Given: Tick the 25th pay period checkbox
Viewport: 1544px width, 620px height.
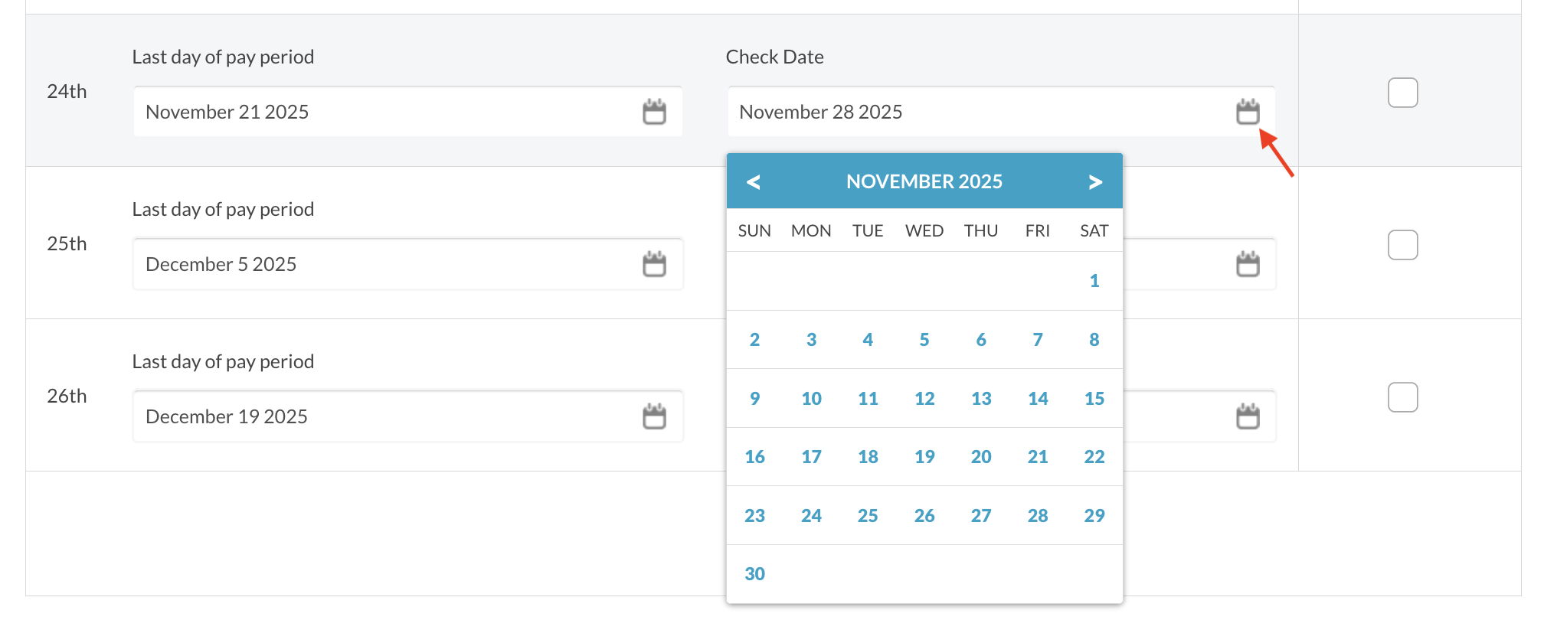Looking at the screenshot, I should tap(1402, 245).
